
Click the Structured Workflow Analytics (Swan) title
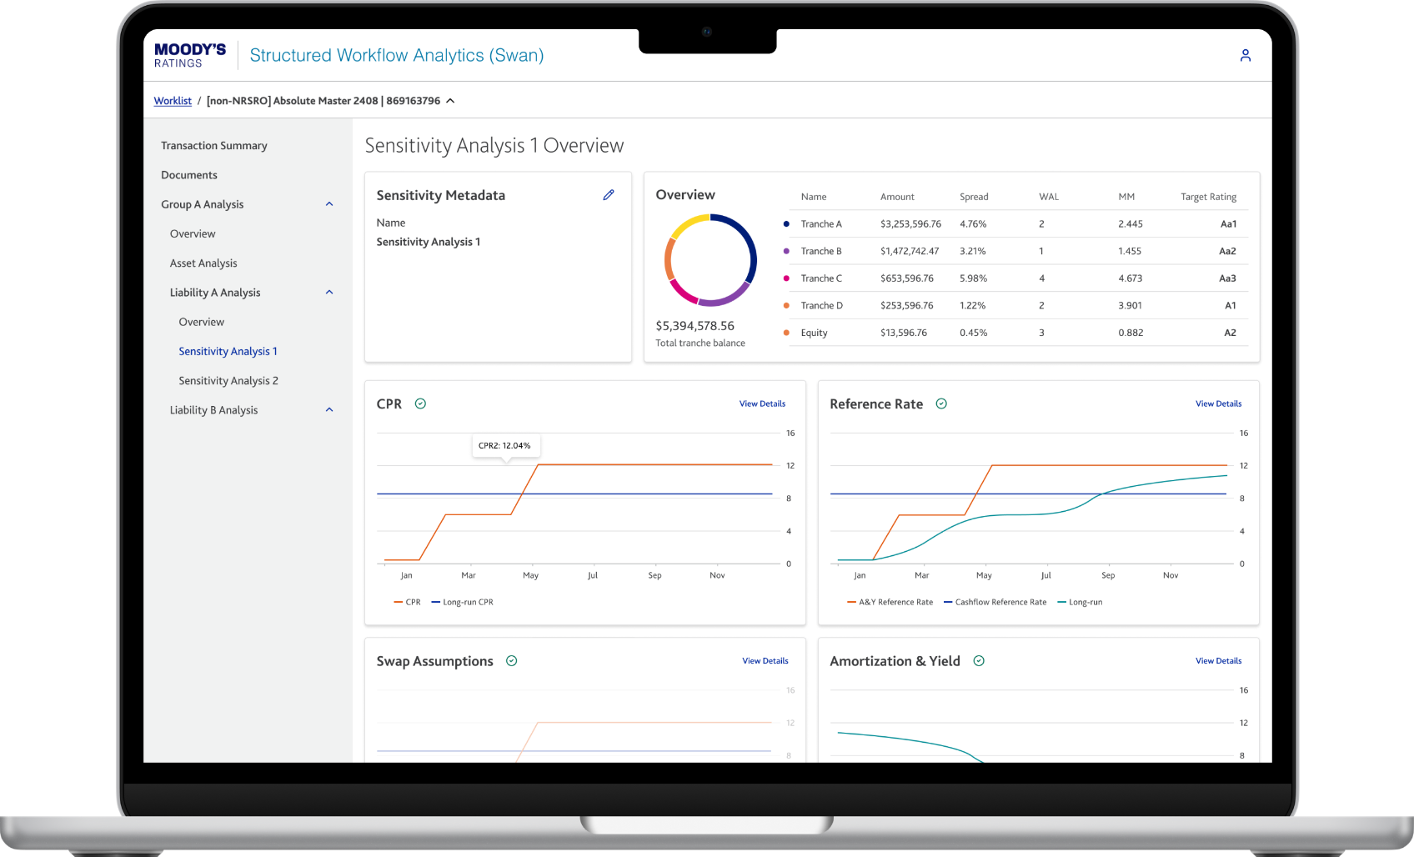click(x=397, y=55)
